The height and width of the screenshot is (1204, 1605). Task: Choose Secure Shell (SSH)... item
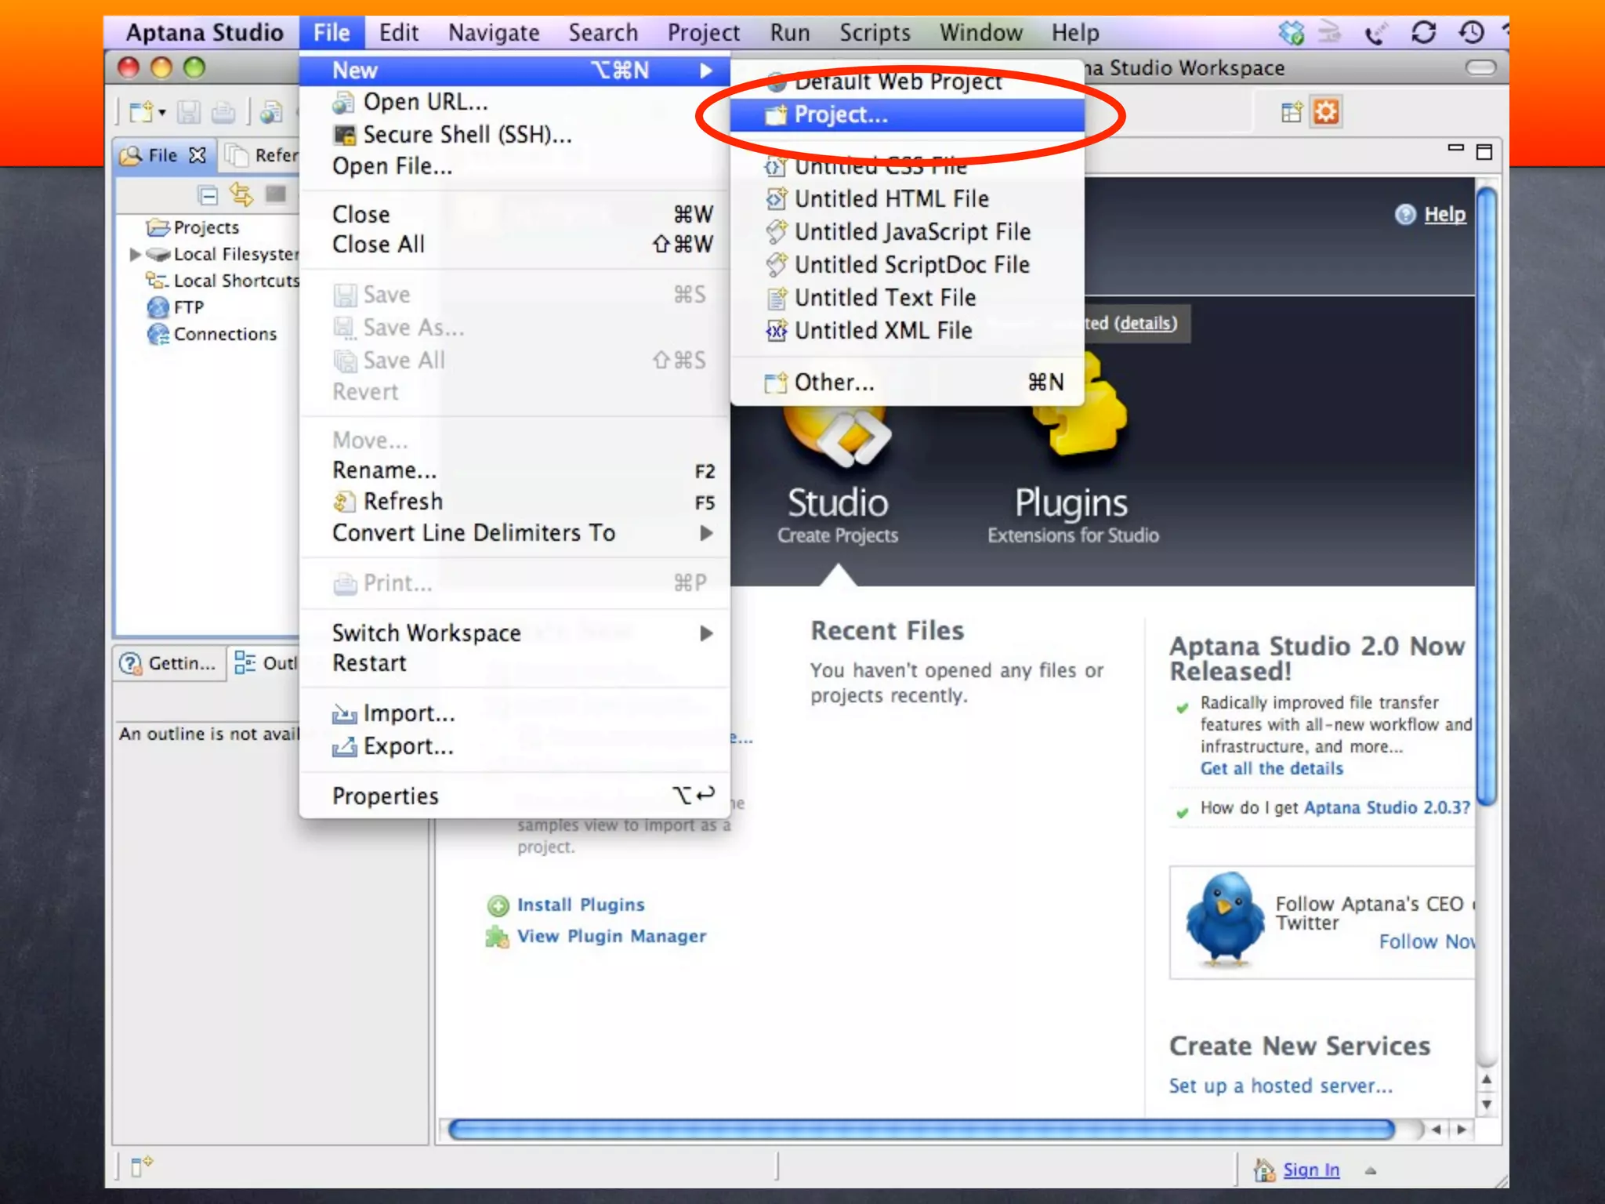514,135
